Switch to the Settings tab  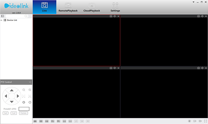pyautogui.click(x=115, y=7)
